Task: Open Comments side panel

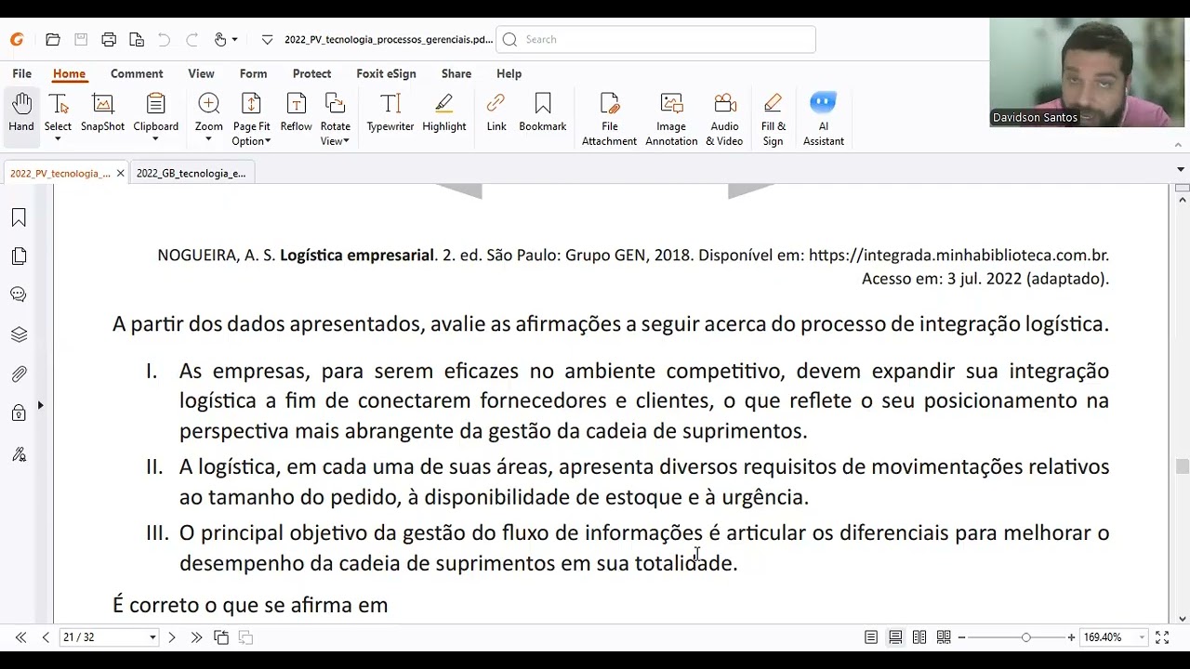Action: [19, 295]
